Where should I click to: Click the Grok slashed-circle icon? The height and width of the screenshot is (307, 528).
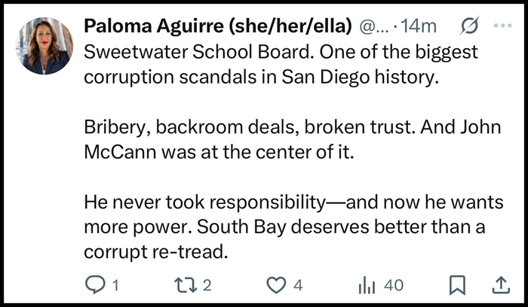(x=468, y=26)
